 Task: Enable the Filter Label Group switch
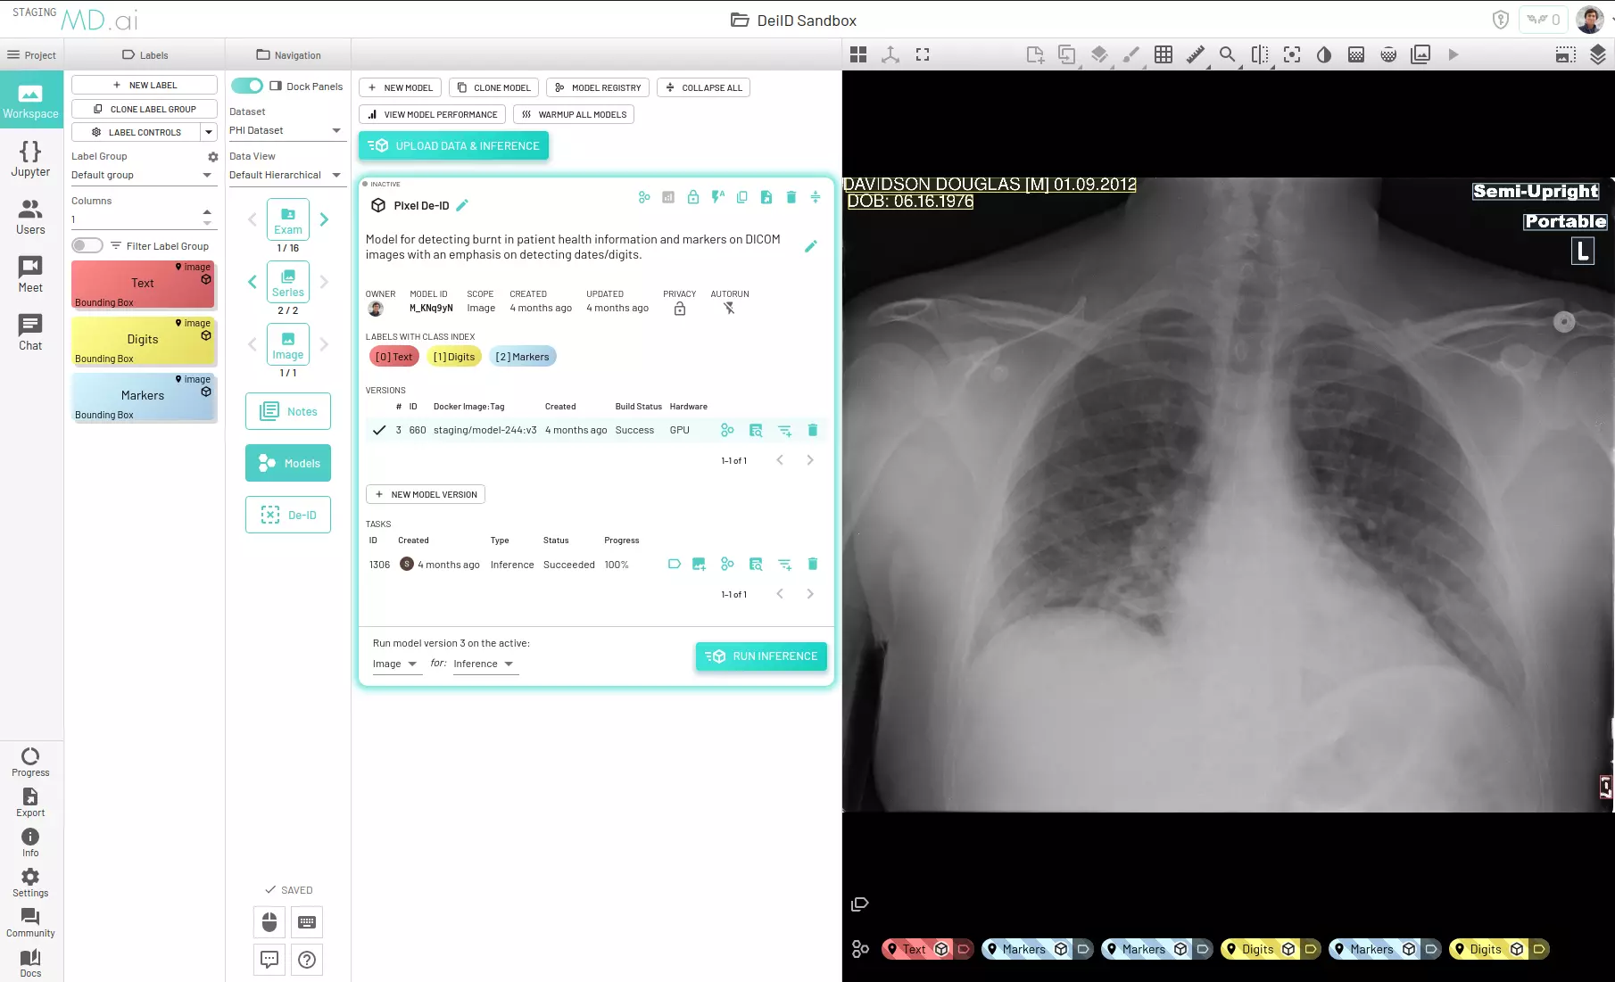pos(87,245)
